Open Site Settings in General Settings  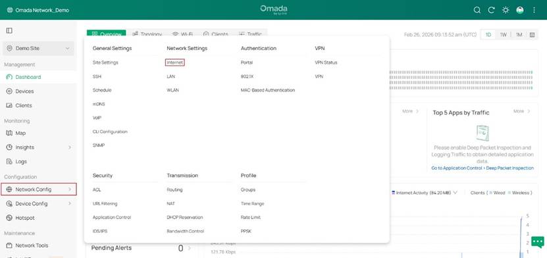(105, 63)
